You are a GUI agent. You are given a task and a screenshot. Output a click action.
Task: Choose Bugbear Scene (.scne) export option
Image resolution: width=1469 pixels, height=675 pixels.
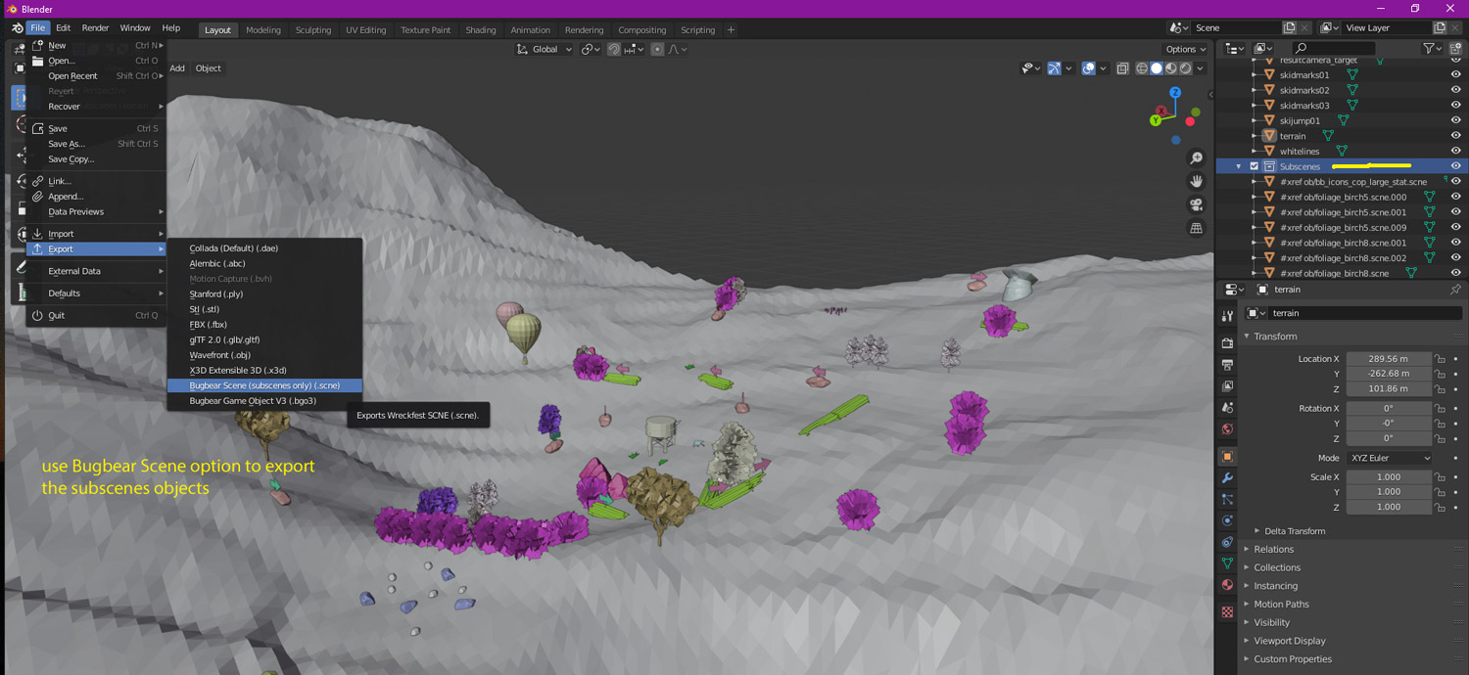(264, 385)
